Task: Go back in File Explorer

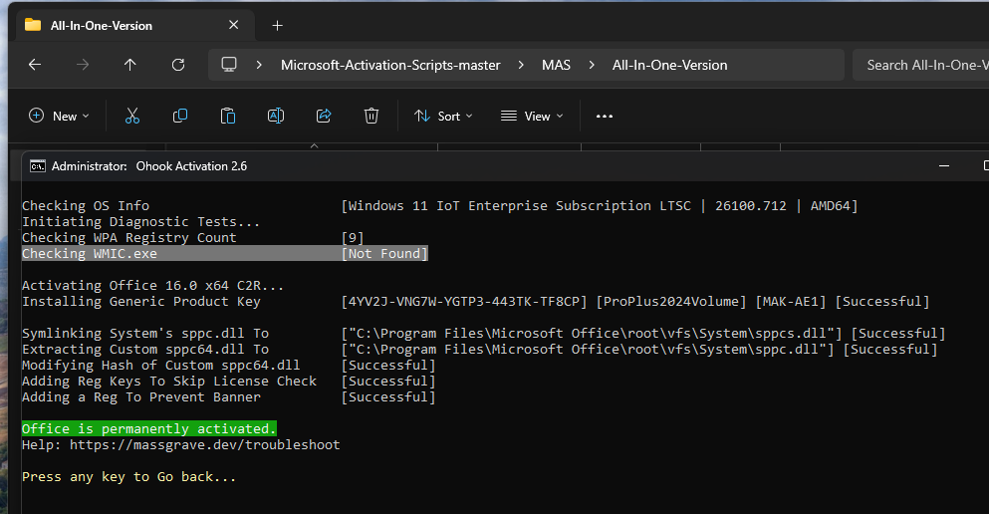Action: (x=35, y=65)
